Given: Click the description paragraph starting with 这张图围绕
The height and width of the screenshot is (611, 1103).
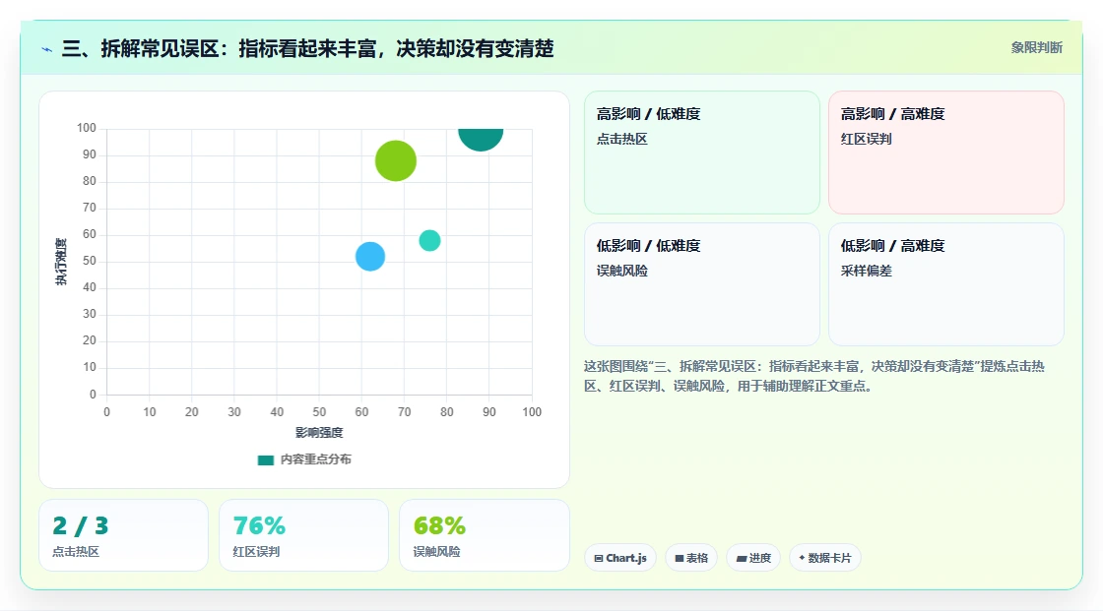Looking at the screenshot, I should [813, 376].
